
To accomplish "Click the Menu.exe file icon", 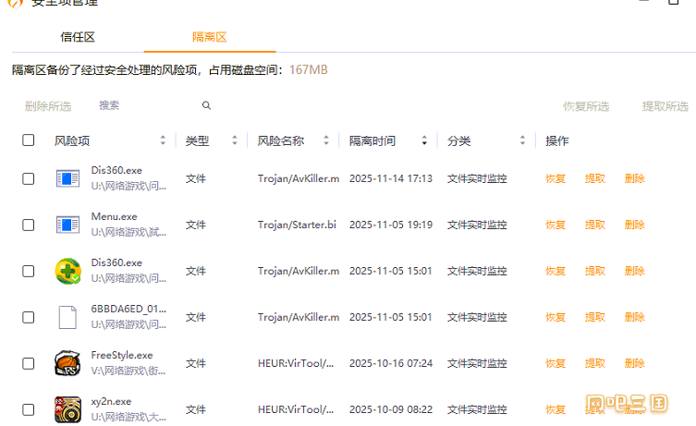I will coord(67,225).
